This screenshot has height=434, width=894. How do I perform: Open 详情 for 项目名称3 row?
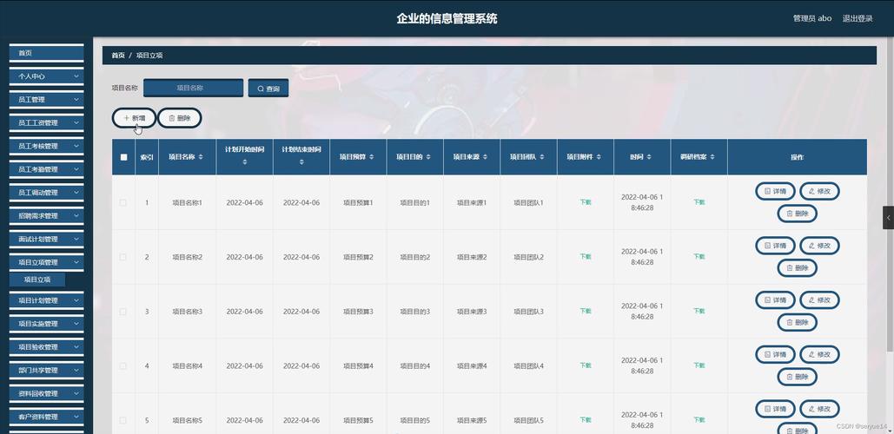click(775, 300)
